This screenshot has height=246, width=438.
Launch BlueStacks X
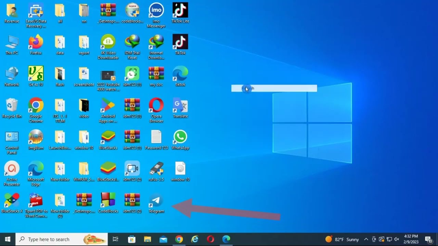tap(12, 203)
